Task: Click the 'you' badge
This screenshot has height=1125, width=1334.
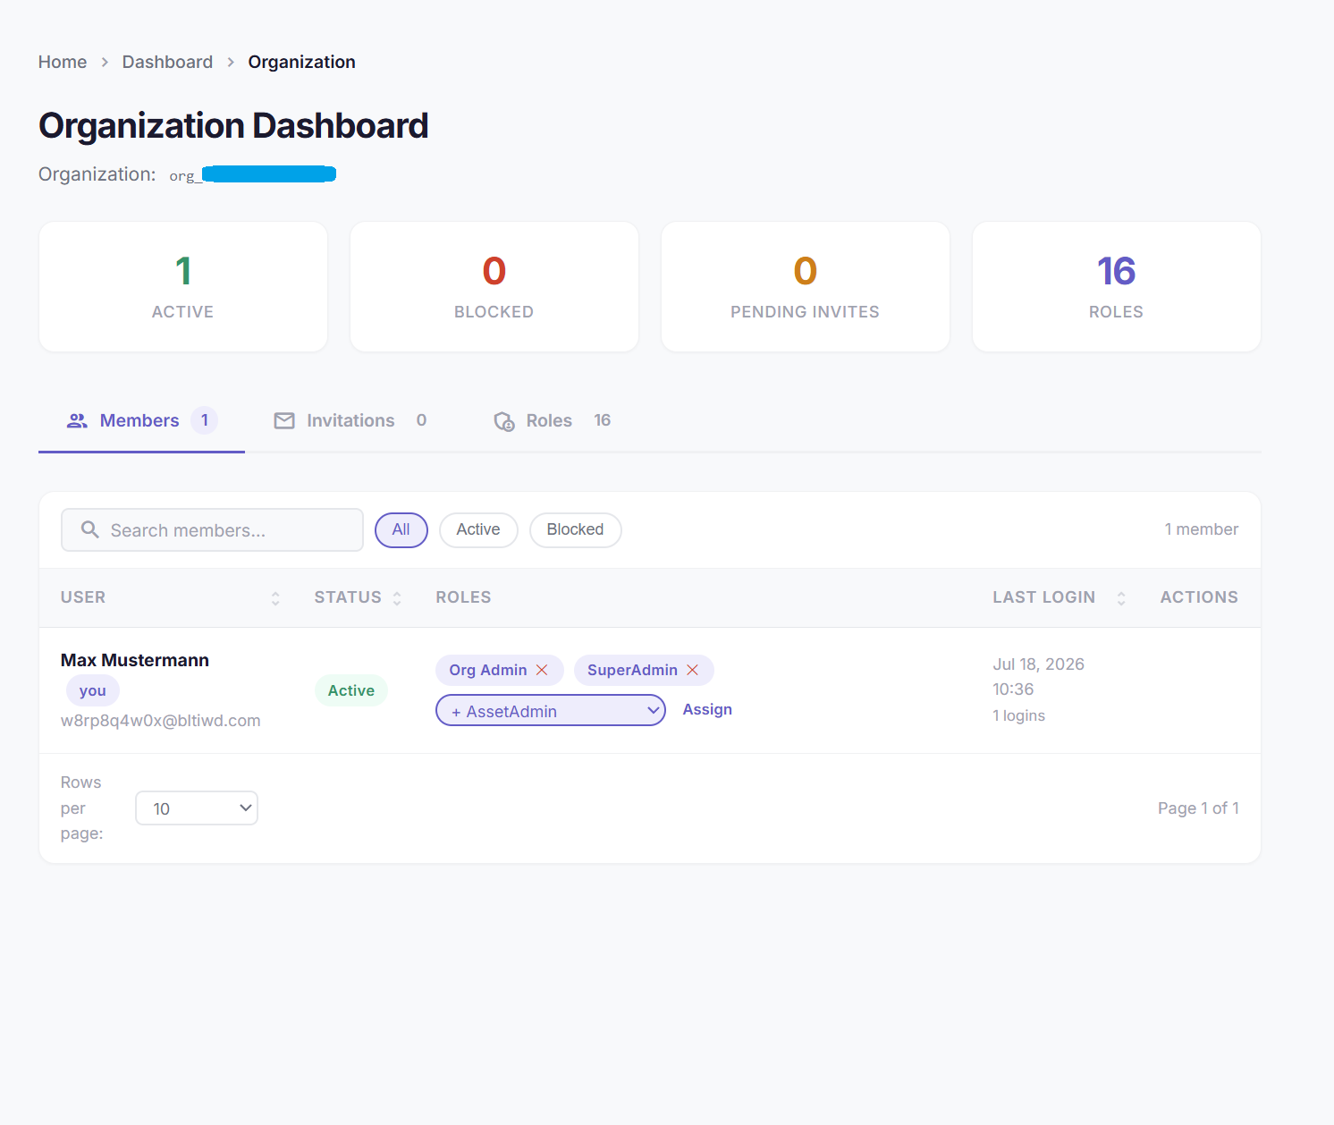Action: (93, 690)
